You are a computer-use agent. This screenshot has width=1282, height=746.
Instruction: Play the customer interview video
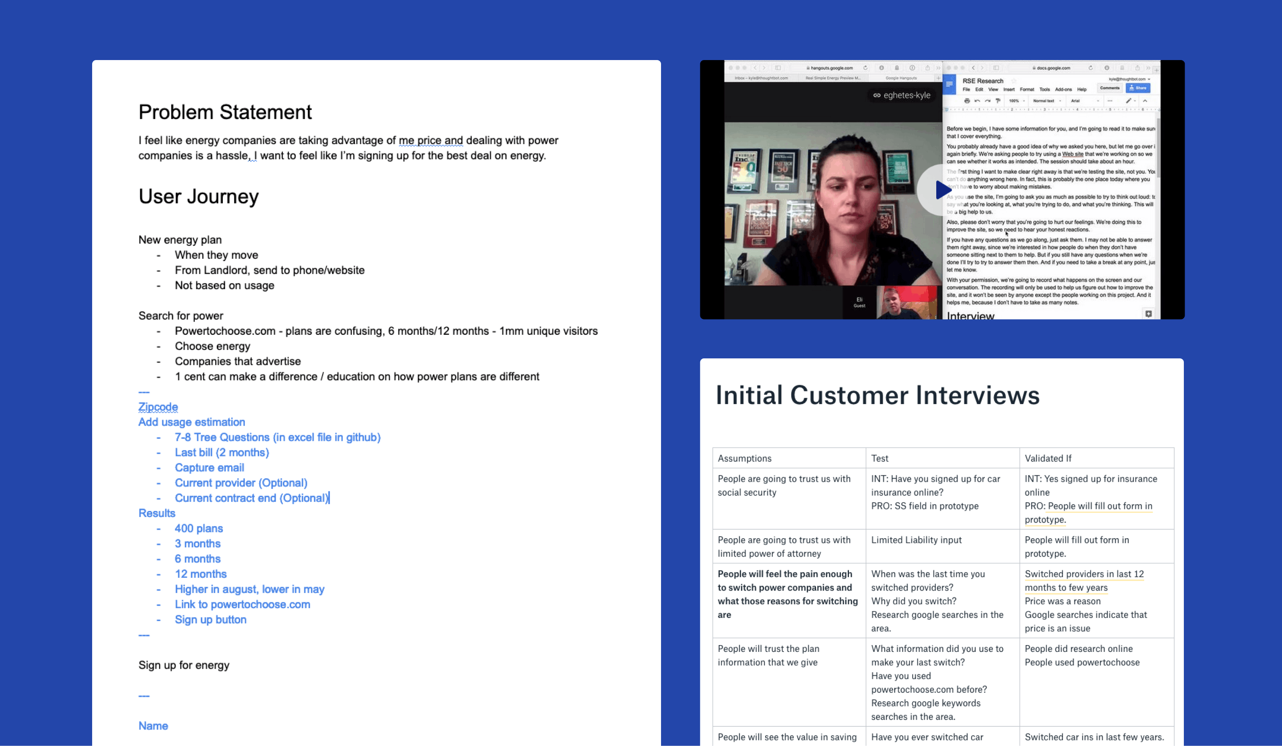pyautogui.click(x=943, y=190)
